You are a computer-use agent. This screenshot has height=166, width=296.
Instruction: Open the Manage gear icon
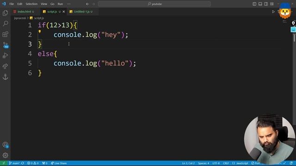pos(5,155)
